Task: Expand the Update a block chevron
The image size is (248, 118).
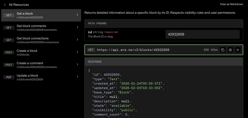Action: (77, 77)
